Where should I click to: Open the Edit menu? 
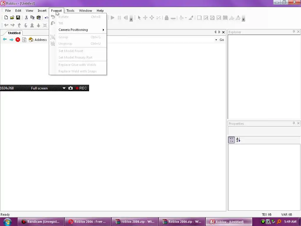coord(18,11)
